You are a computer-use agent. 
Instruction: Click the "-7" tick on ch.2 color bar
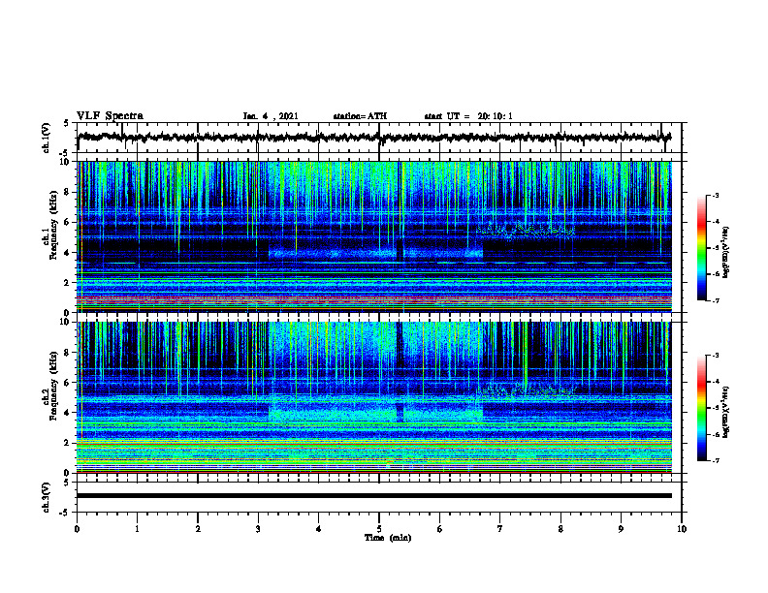tap(715, 460)
